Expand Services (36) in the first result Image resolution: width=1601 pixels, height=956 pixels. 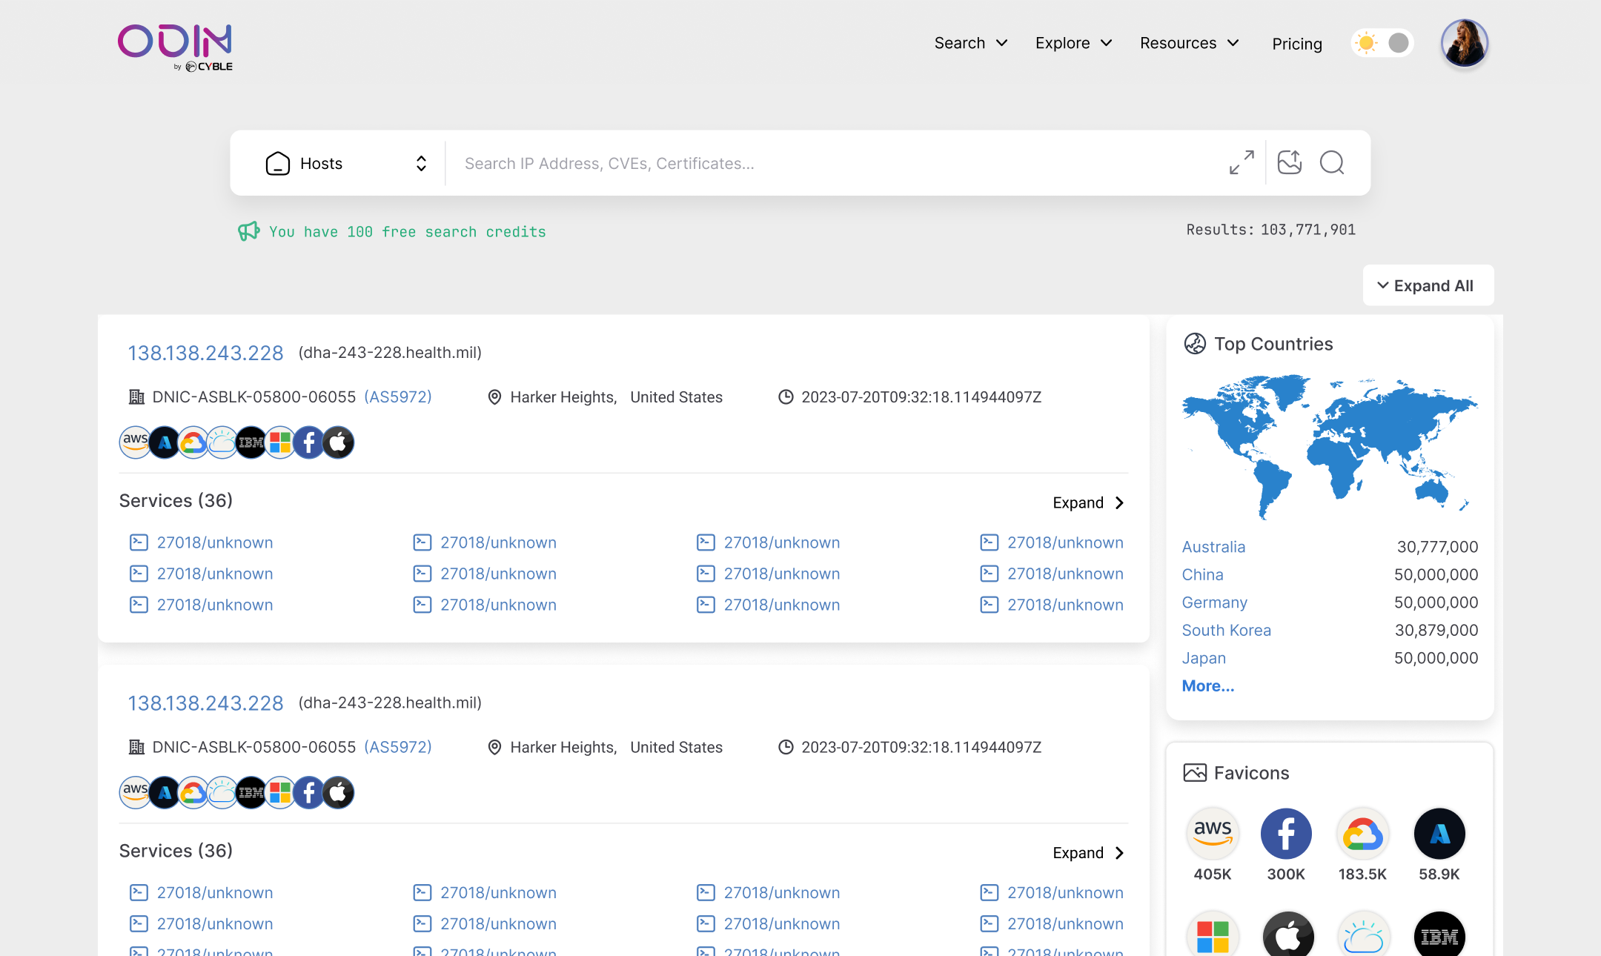click(1088, 502)
